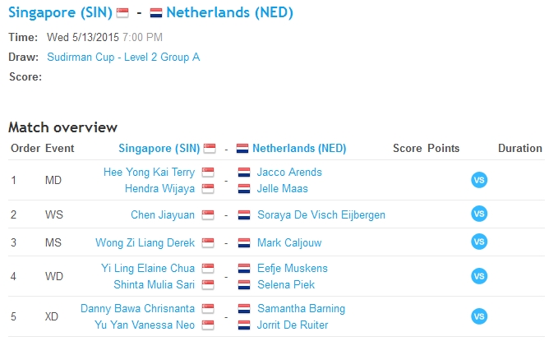The height and width of the screenshot is (341, 549).
Task: Click the VS icon for the WD match
Action: click(479, 276)
